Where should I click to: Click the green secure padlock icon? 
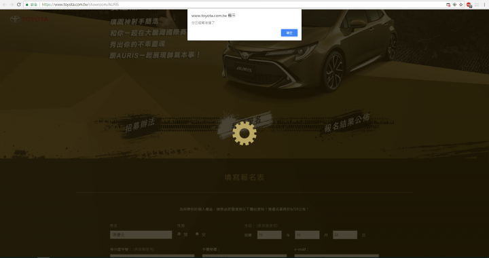[x=27, y=4]
